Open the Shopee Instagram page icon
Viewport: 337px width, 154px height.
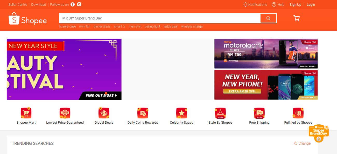(79, 4)
